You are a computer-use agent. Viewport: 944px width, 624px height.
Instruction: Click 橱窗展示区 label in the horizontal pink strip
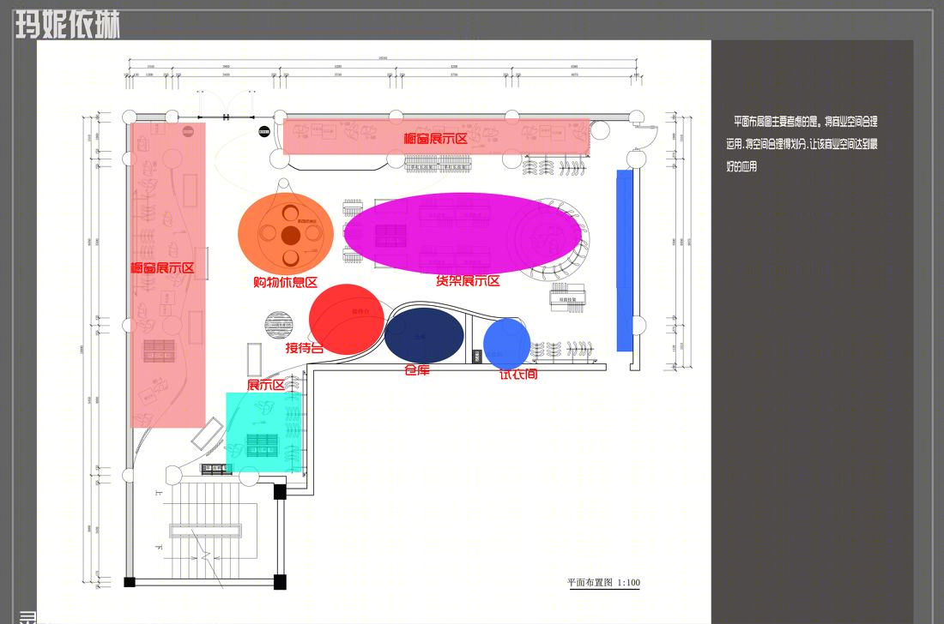coord(435,139)
